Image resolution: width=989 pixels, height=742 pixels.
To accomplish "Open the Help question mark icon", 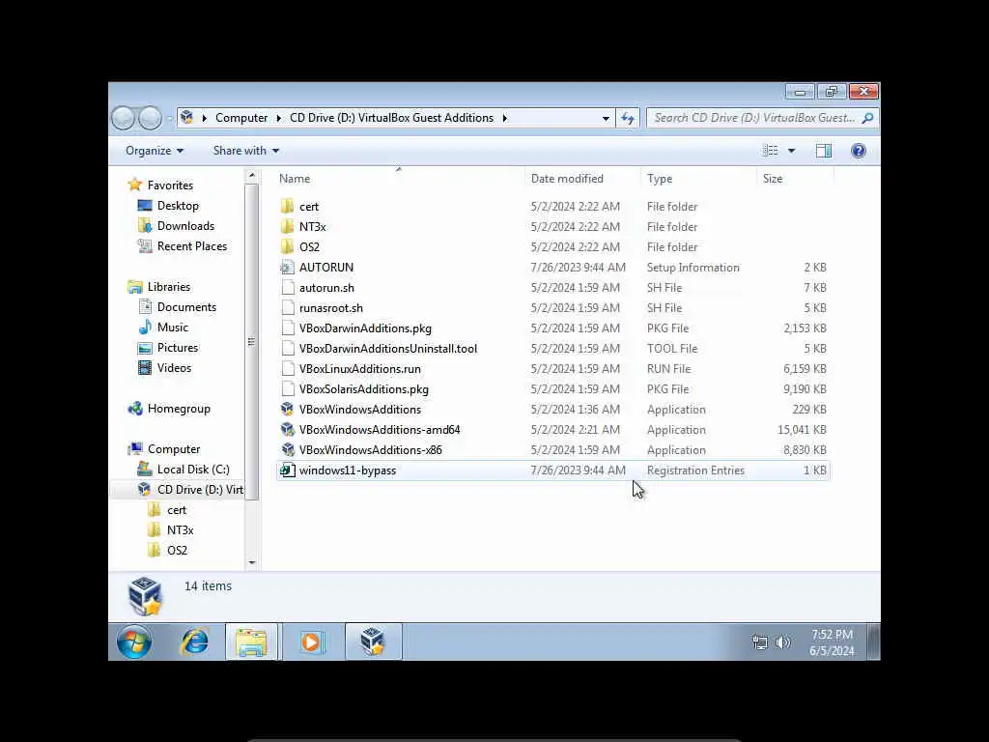I will tap(859, 151).
